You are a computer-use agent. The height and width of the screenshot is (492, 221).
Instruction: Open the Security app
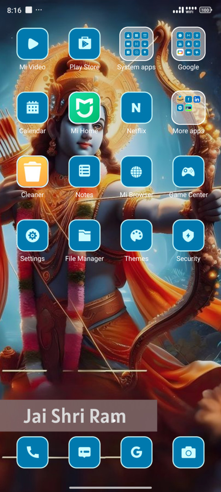[188, 235]
